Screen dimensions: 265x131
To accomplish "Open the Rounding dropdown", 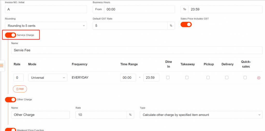I will [46, 26].
